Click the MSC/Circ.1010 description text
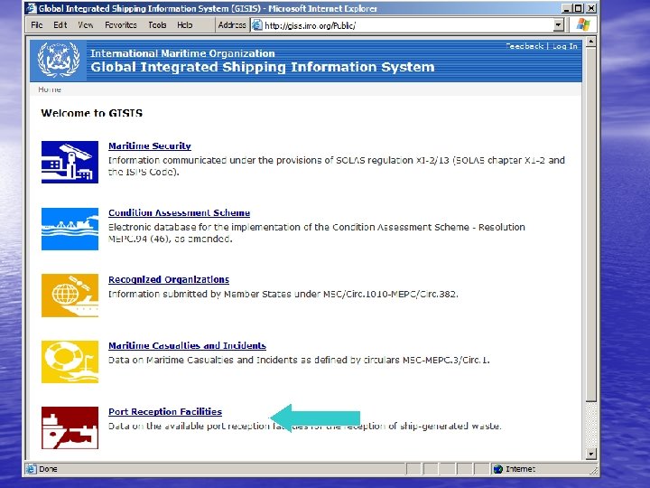The height and width of the screenshot is (488, 650). coord(283,295)
